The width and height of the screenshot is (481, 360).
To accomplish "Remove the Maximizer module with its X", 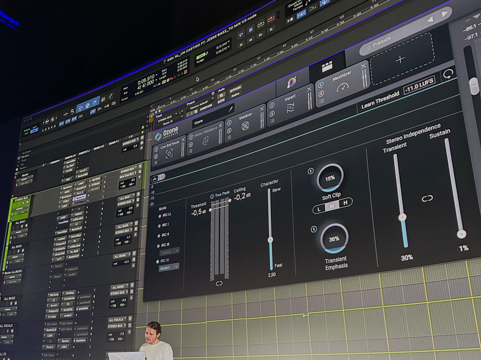I will tap(363, 67).
